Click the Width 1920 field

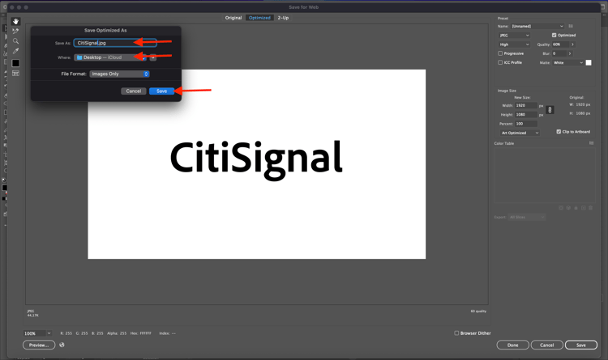click(x=526, y=105)
